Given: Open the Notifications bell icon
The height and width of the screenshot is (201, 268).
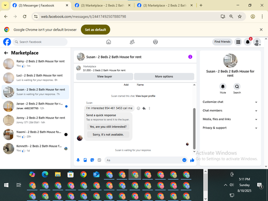Looking at the screenshot, I should pyautogui.click(x=248, y=42).
